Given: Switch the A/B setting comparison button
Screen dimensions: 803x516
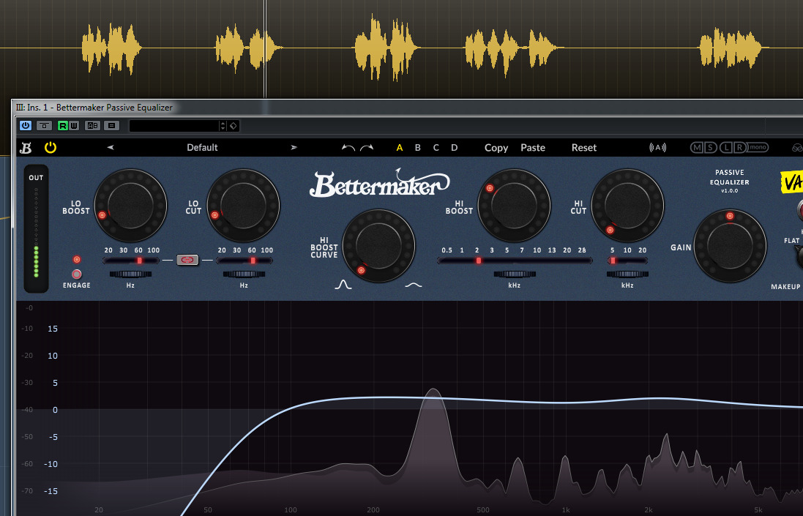Looking at the screenshot, I should 93,125.
